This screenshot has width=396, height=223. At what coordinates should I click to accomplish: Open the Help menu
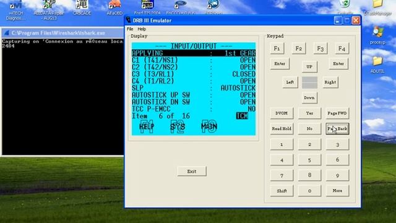pyautogui.click(x=142, y=29)
